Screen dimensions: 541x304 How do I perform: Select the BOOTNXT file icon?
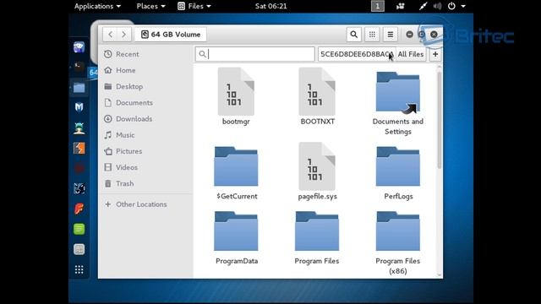point(317,92)
